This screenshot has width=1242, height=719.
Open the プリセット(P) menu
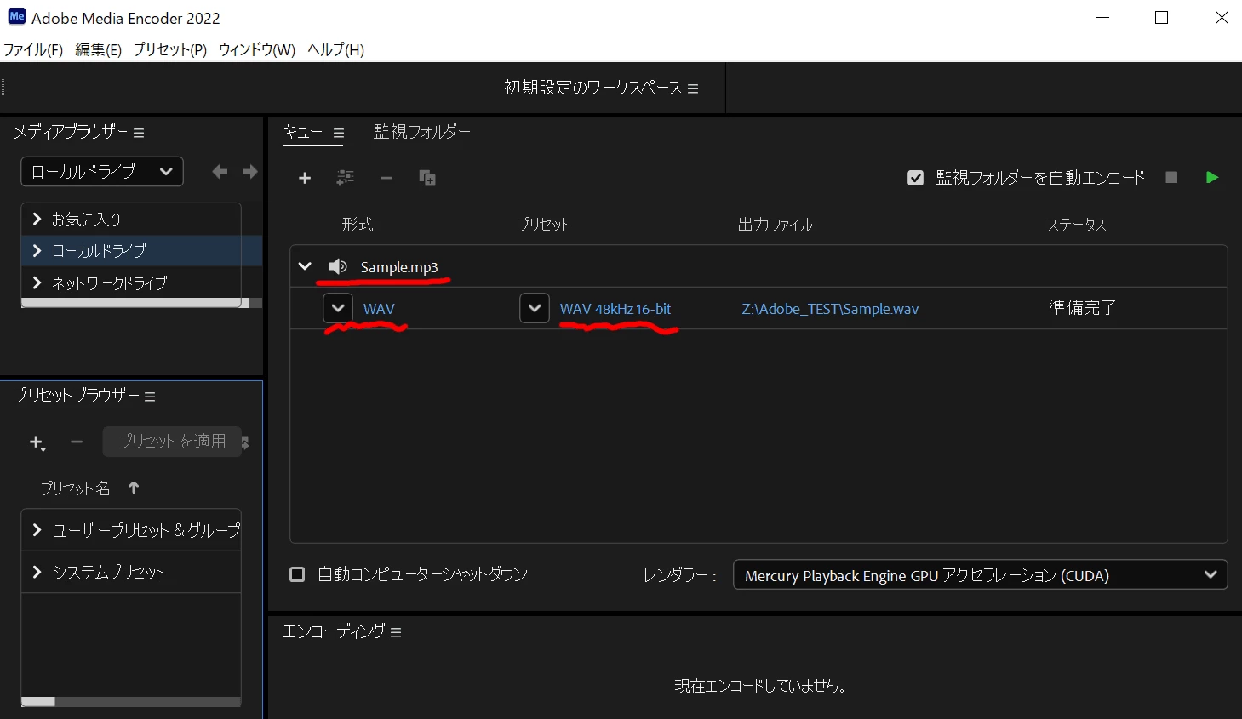(x=170, y=49)
